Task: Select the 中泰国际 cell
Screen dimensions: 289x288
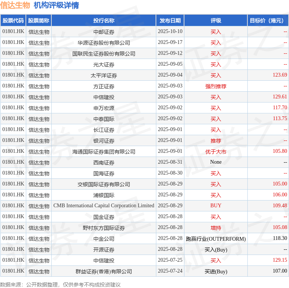Action: point(104,119)
